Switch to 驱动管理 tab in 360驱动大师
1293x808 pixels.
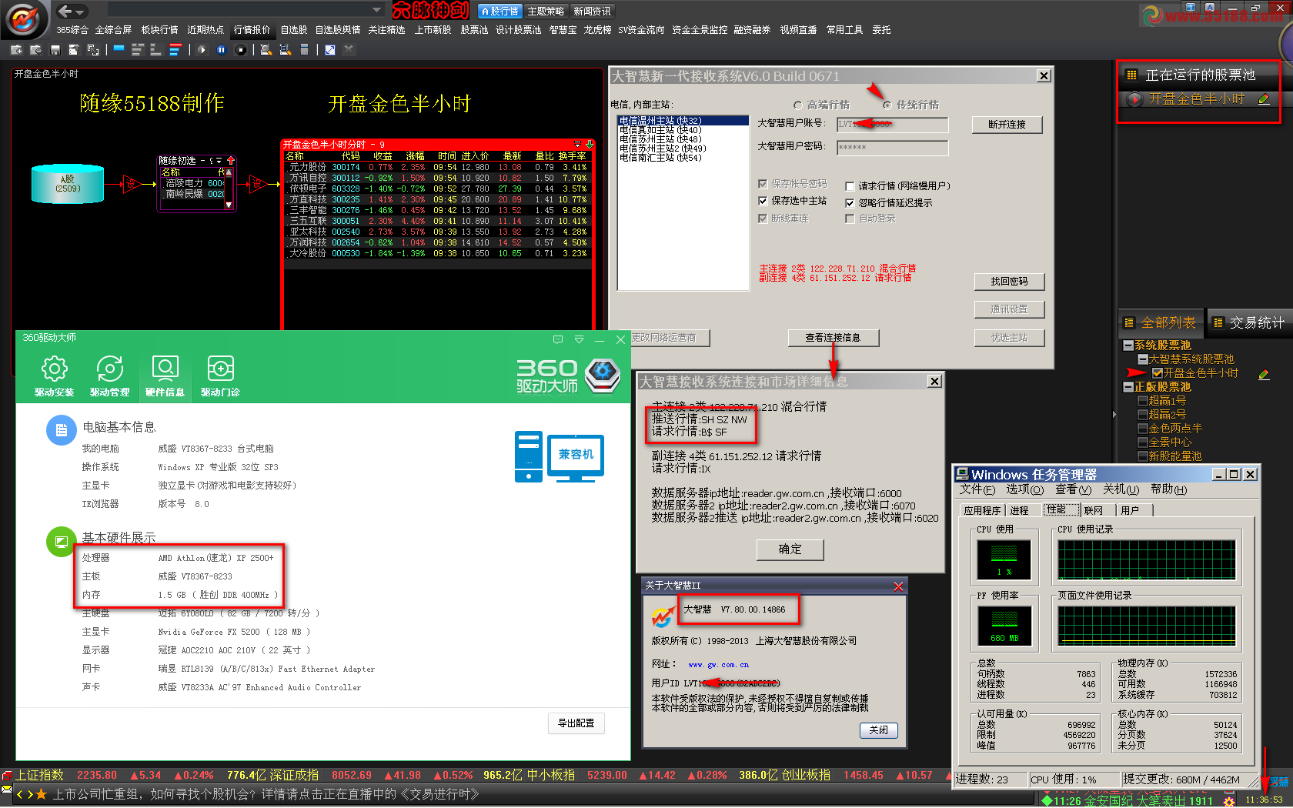(x=109, y=376)
